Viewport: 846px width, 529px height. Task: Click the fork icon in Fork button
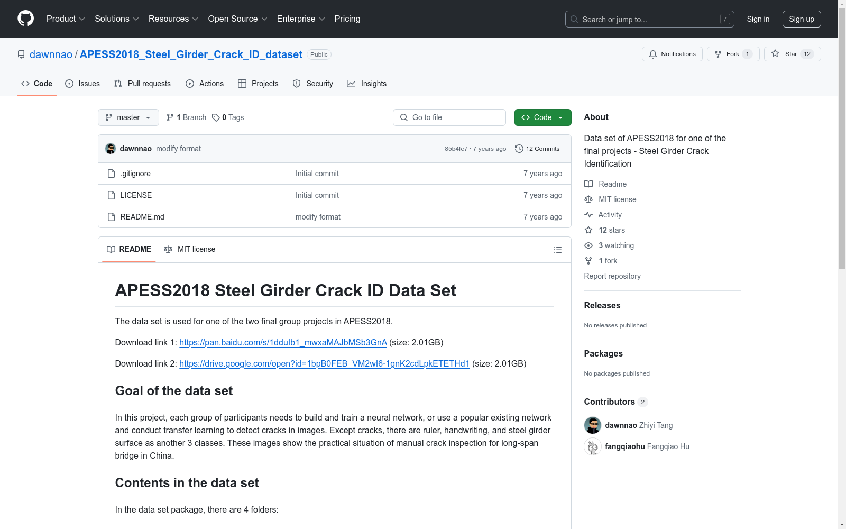click(718, 54)
